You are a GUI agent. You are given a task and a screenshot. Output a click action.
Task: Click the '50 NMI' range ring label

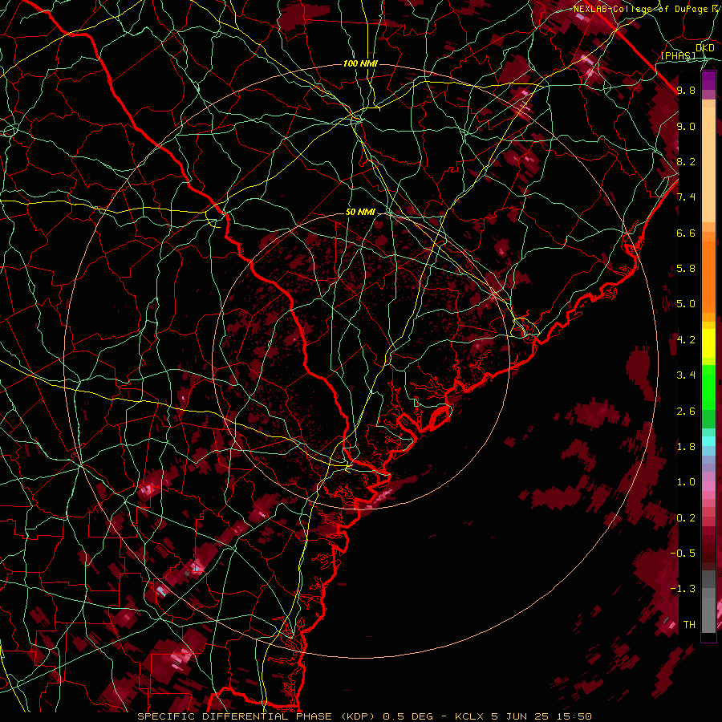[x=360, y=212]
